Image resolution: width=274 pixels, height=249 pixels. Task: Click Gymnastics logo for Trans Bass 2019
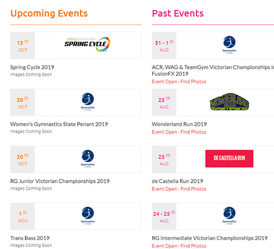[88, 216]
